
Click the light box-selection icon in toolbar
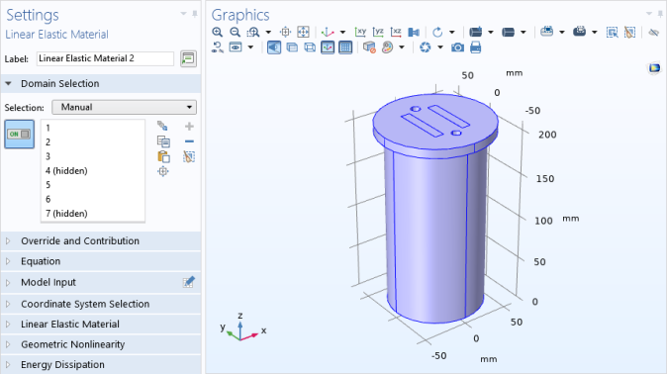546,32
